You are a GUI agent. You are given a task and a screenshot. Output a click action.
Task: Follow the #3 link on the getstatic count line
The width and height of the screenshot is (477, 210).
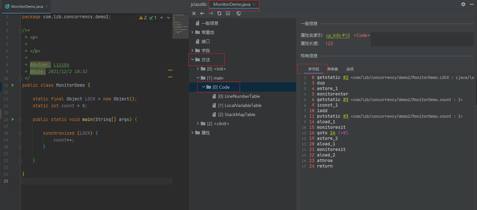click(x=346, y=100)
